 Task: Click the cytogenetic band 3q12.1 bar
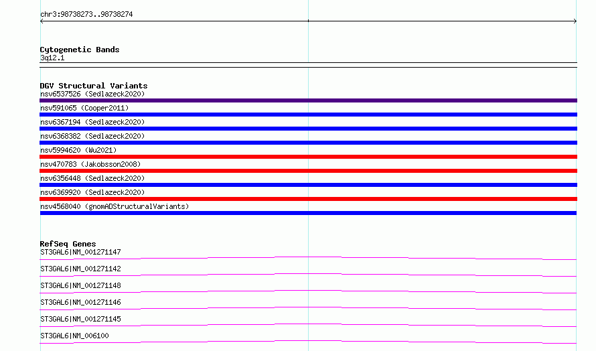[x=308, y=65]
